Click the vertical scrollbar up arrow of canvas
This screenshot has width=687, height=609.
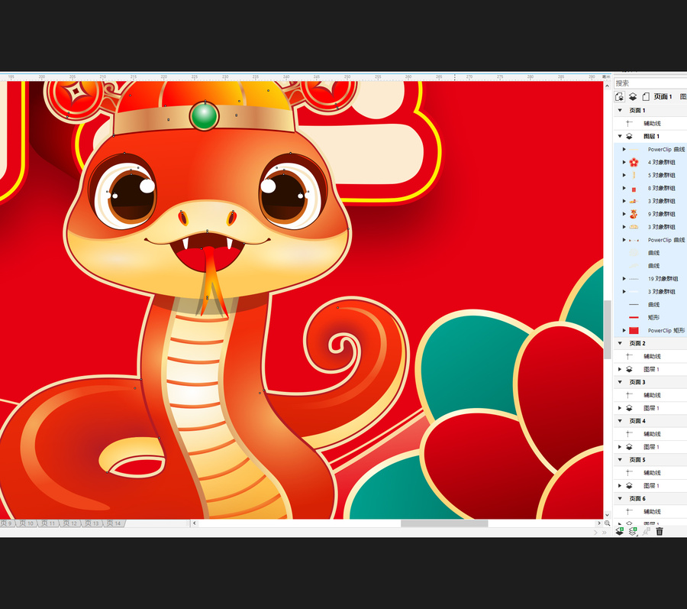tap(608, 86)
